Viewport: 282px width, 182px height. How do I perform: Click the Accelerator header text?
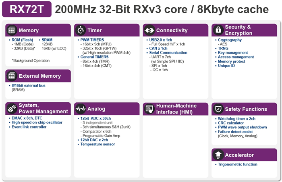click(239, 155)
